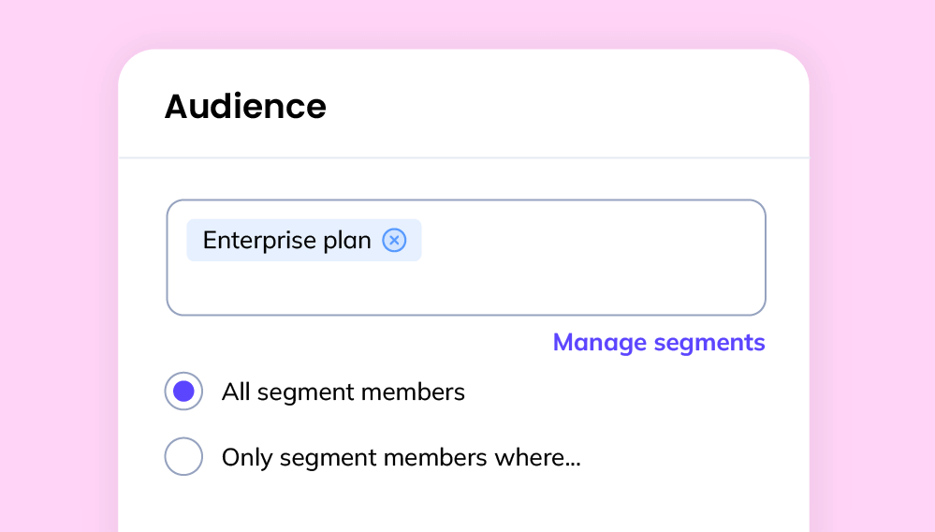Choose the Only segment members where… radio
The width and height of the screenshot is (935, 532).
(183, 457)
